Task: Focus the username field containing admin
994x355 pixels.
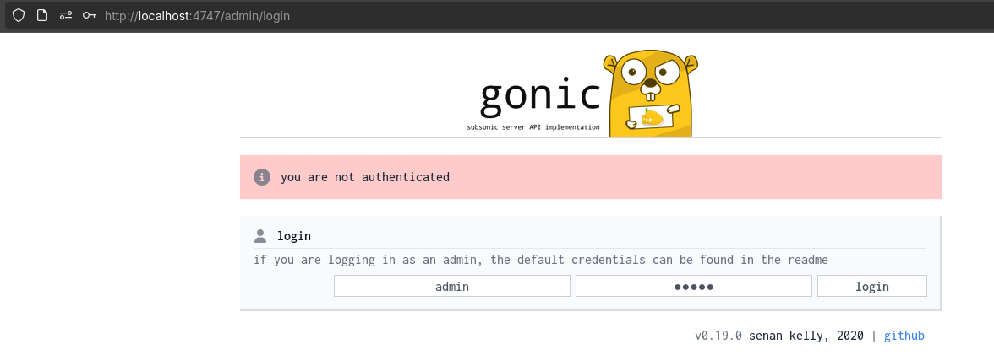Action: tap(452, 286)
